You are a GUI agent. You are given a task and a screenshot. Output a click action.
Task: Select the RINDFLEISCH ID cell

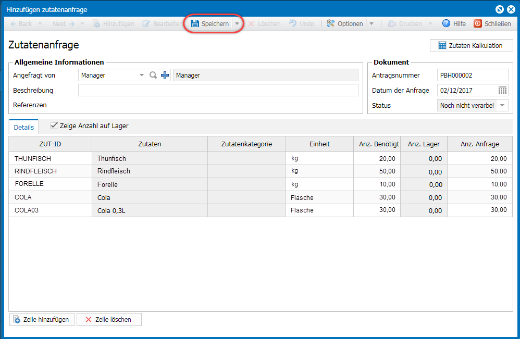click(x=50, y=171)
